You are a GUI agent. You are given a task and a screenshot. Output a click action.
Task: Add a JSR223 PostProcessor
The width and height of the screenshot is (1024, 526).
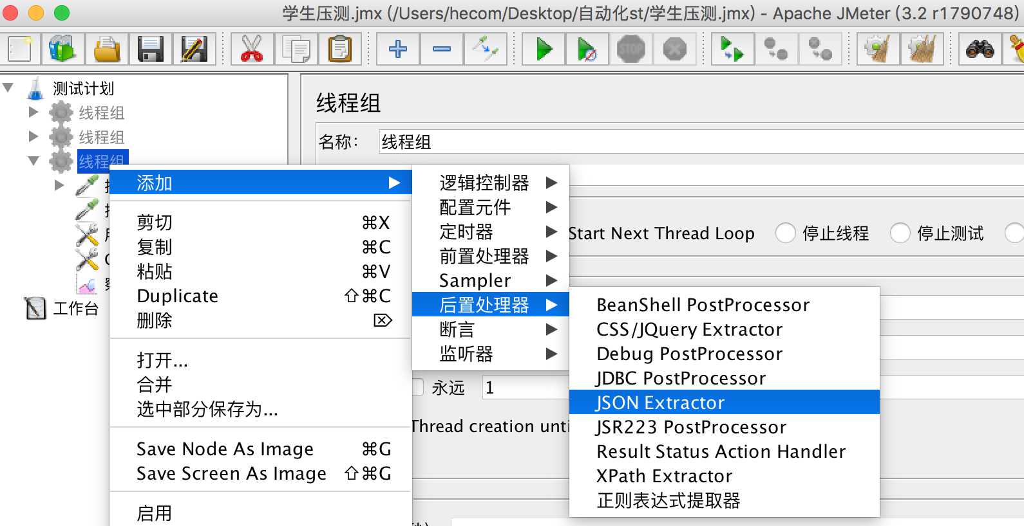(725, 427)
